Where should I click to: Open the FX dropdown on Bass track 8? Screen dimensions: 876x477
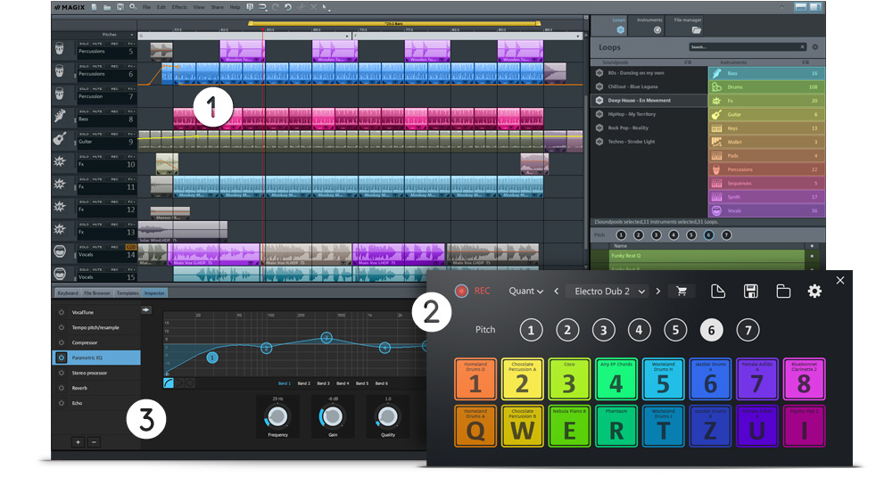click(x=131, y=111)
